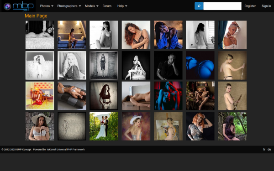274x171 pixels.
Task: Open the brick wall dark dress thumbnail
Action: pos(104,65)
